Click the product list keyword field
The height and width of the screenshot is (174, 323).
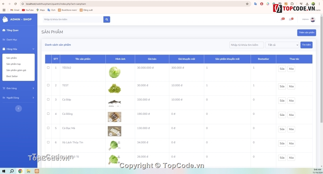click(x=247, y=45)
